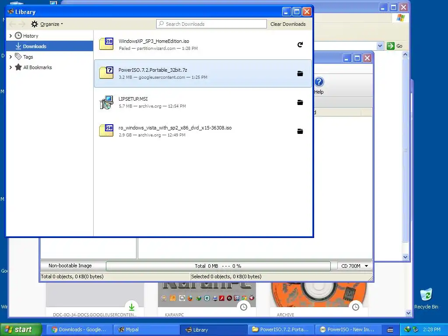Click the taskbar clock showing 2:28 PM
448x336 pixels.
point(432,329)
